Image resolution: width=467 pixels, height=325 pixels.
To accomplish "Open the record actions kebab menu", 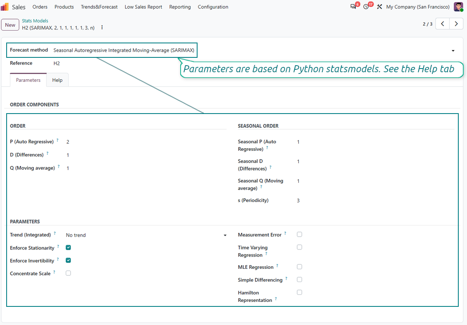I will coord(102,27).
